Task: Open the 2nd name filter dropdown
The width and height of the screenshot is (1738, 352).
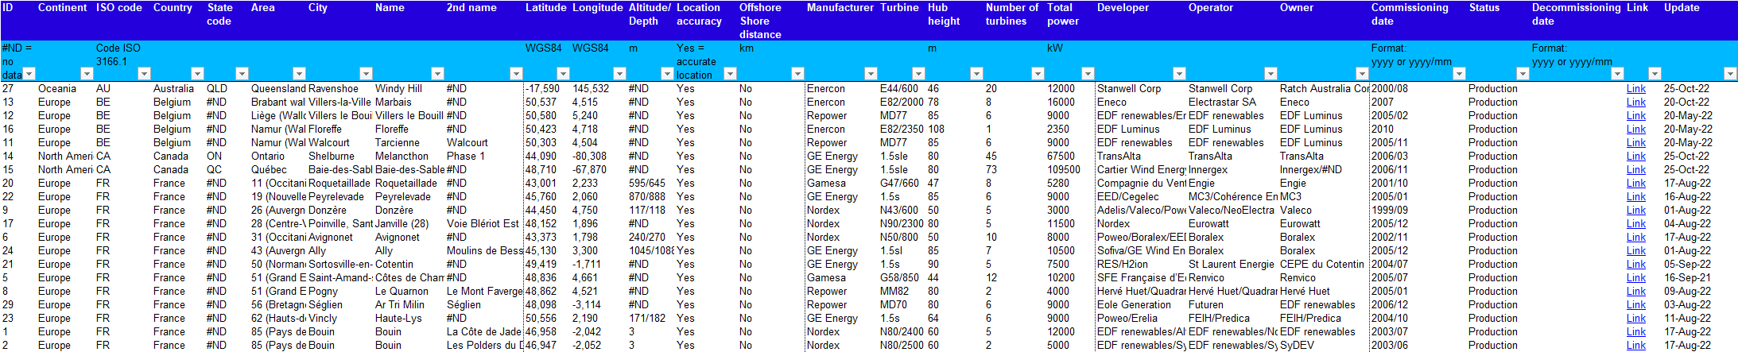Action: pyautogui.click(x=516, y=74)
